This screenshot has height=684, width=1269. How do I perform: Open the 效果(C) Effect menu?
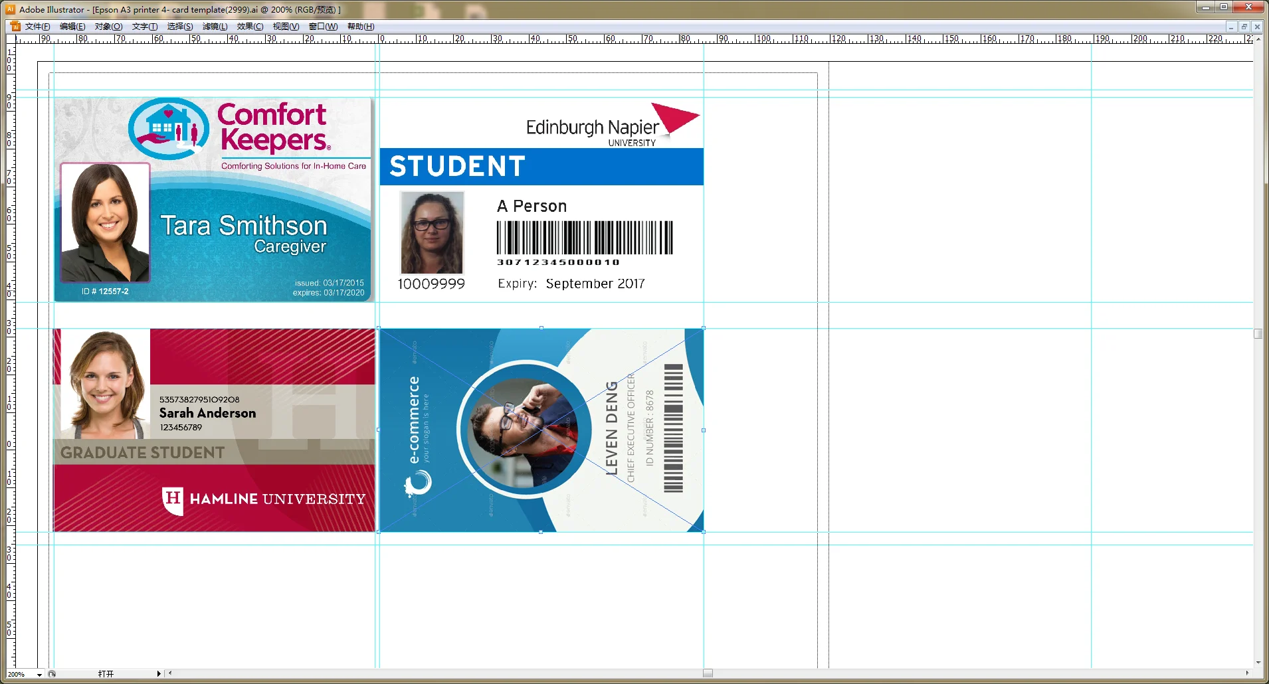click(250, 27)
